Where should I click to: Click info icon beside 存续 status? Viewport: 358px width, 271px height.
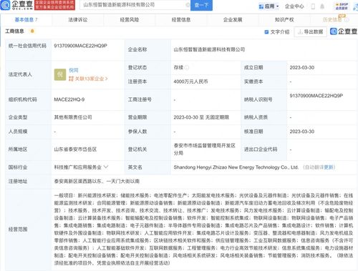(x=187, y=68)
